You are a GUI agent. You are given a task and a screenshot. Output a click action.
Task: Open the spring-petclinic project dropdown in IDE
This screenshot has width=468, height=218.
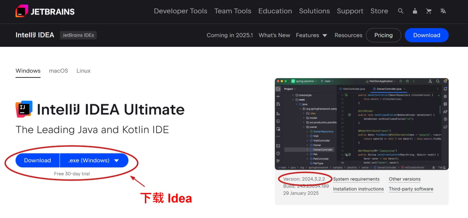[304, 81]
